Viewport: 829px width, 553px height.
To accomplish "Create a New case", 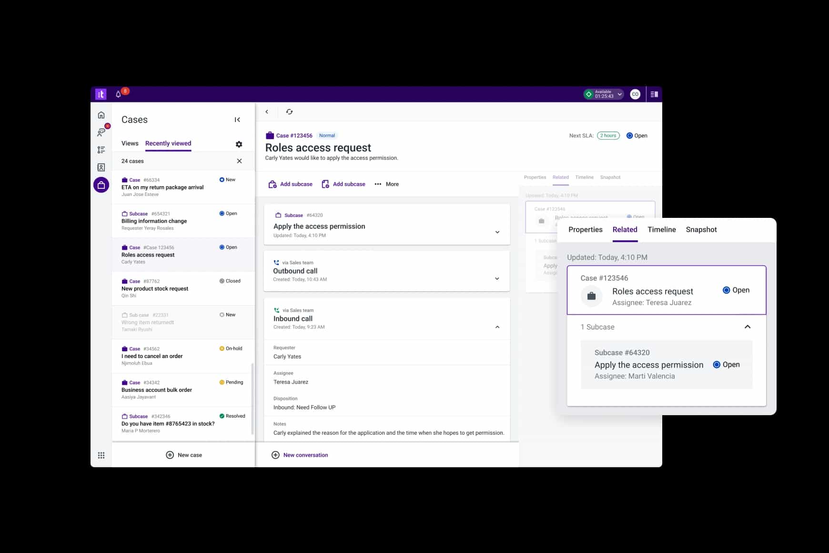I will [183, 455].
